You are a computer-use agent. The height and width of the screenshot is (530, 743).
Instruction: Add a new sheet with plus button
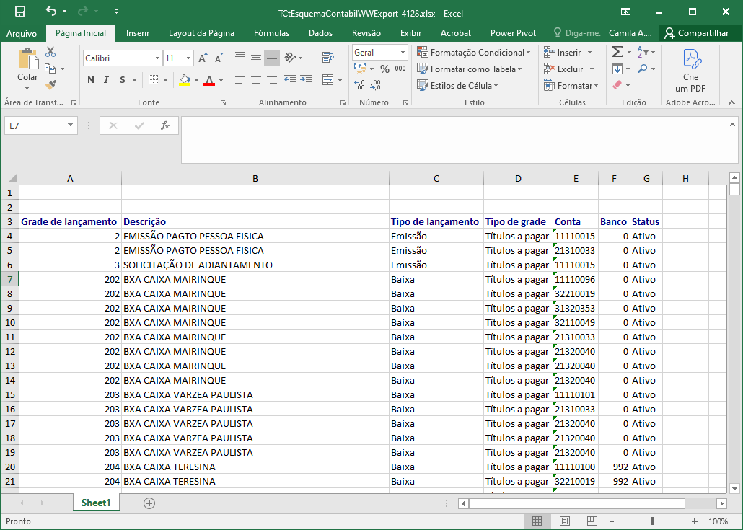(x=149, y=503)
